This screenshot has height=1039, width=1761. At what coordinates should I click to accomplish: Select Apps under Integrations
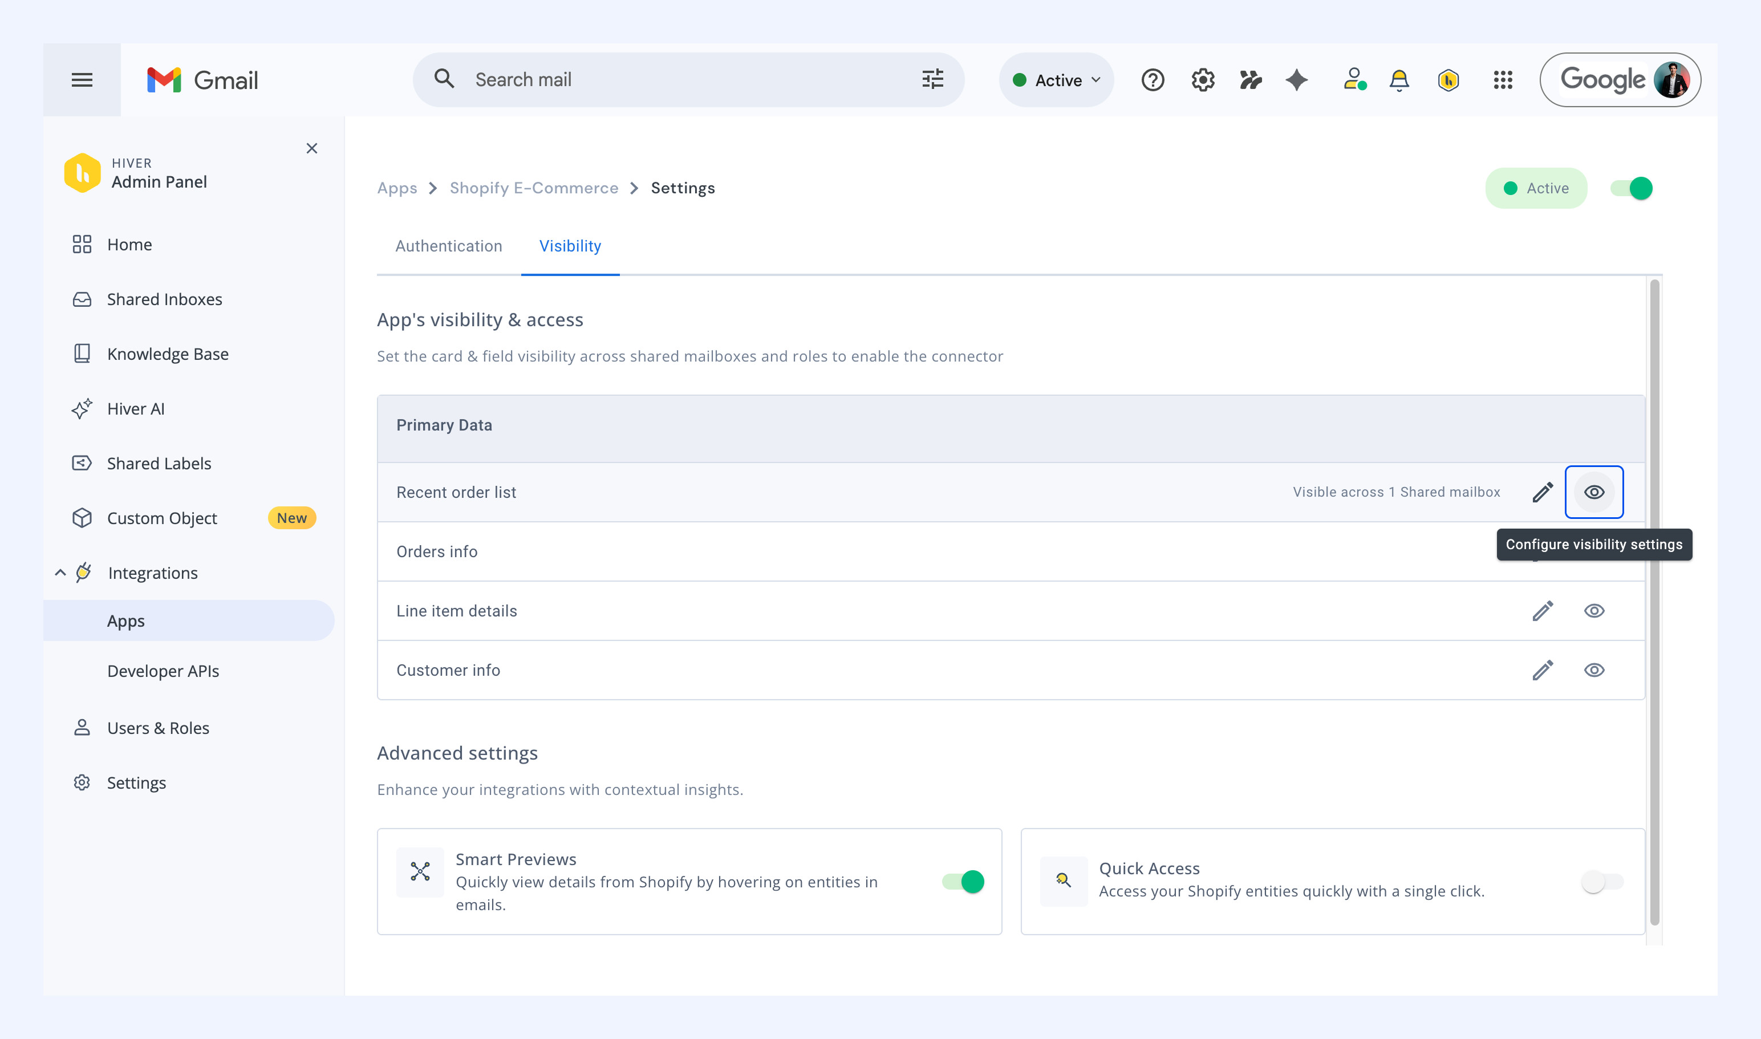click(188, 620)
